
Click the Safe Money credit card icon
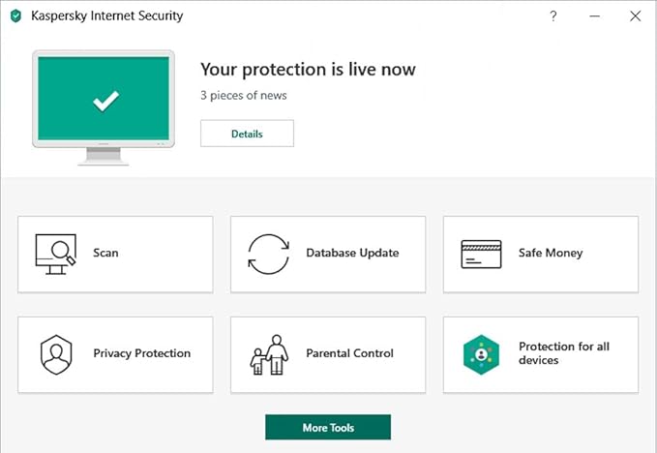[481, 254]
